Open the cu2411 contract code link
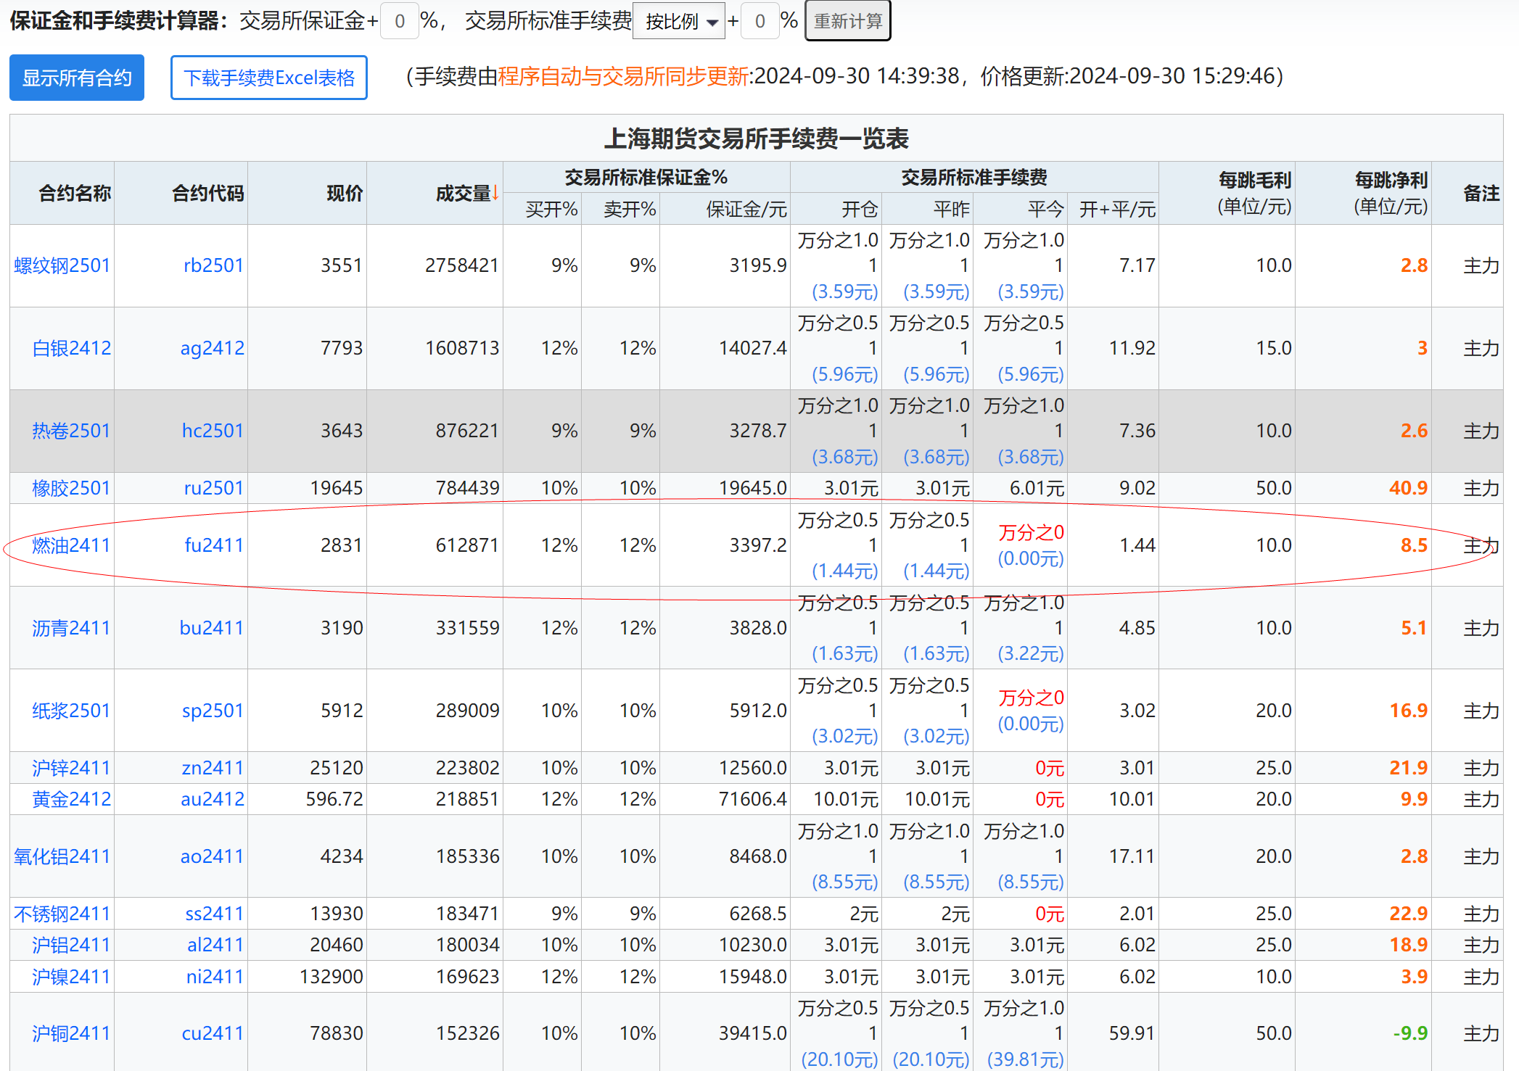The image size is (1519, 1071). [x=212, y=1033]
